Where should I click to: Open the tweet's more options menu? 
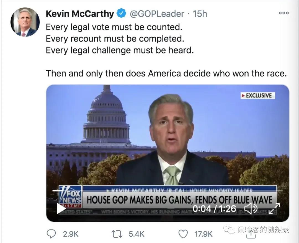pyautogui.click(x=283, y=13)
